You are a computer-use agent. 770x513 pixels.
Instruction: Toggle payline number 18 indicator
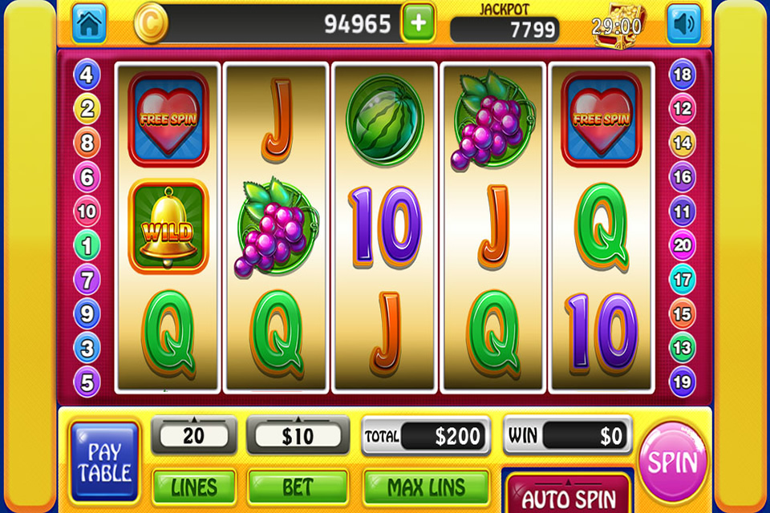point(682,75)
